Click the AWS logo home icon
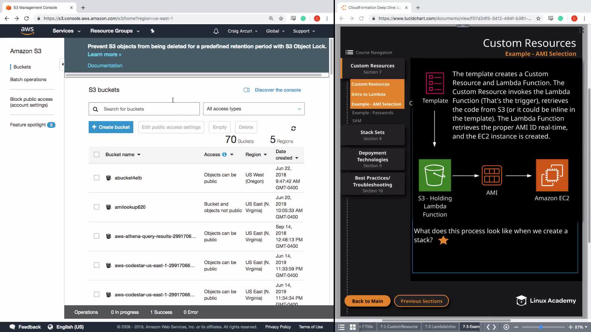 click(27, 31)
